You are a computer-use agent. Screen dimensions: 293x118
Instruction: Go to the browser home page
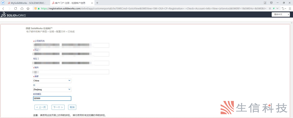point(22,8)
